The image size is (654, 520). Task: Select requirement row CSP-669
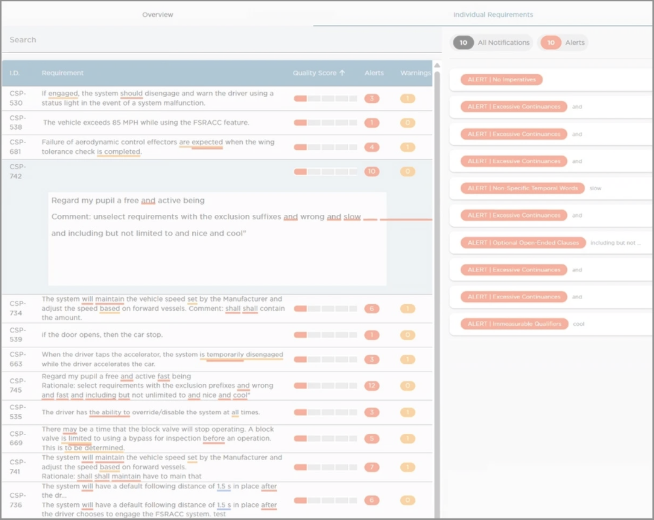(x=217, y=439)
